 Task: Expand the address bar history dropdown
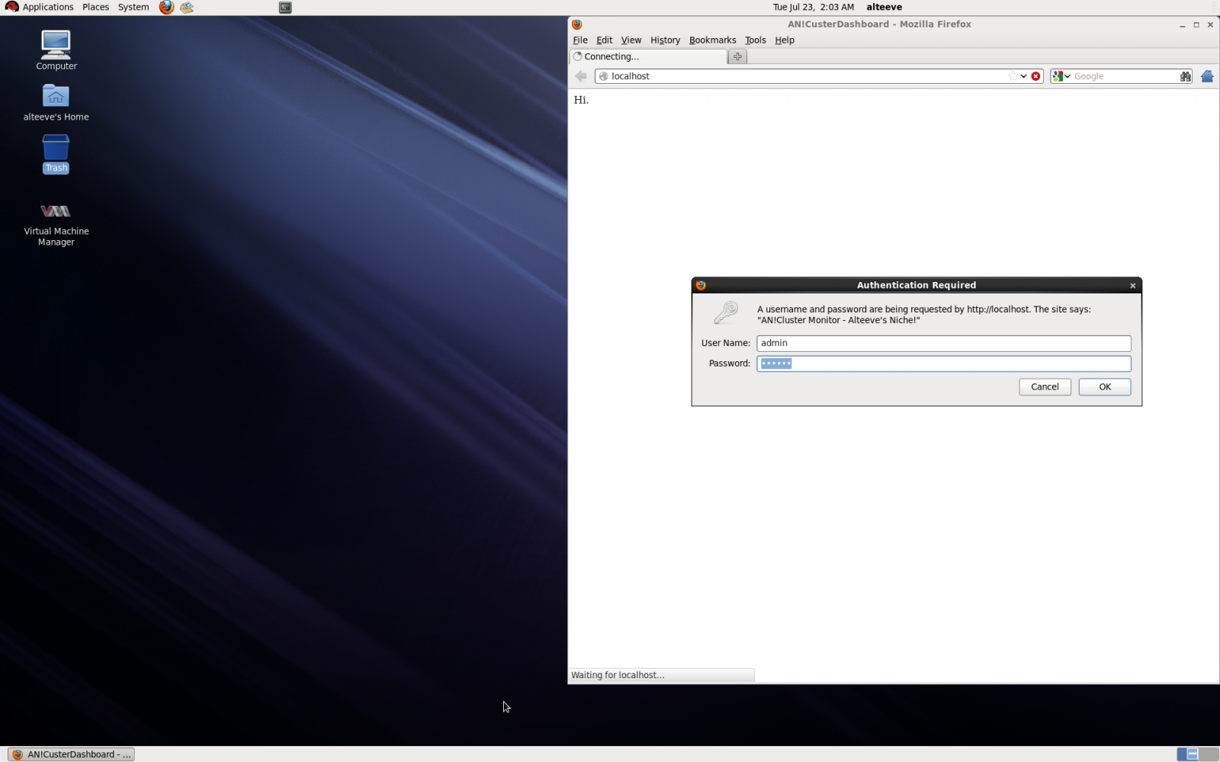[x=1023, y=76]
